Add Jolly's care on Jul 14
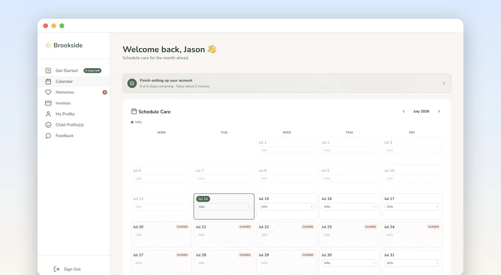 pyautogui.click(x=248, y=207)
